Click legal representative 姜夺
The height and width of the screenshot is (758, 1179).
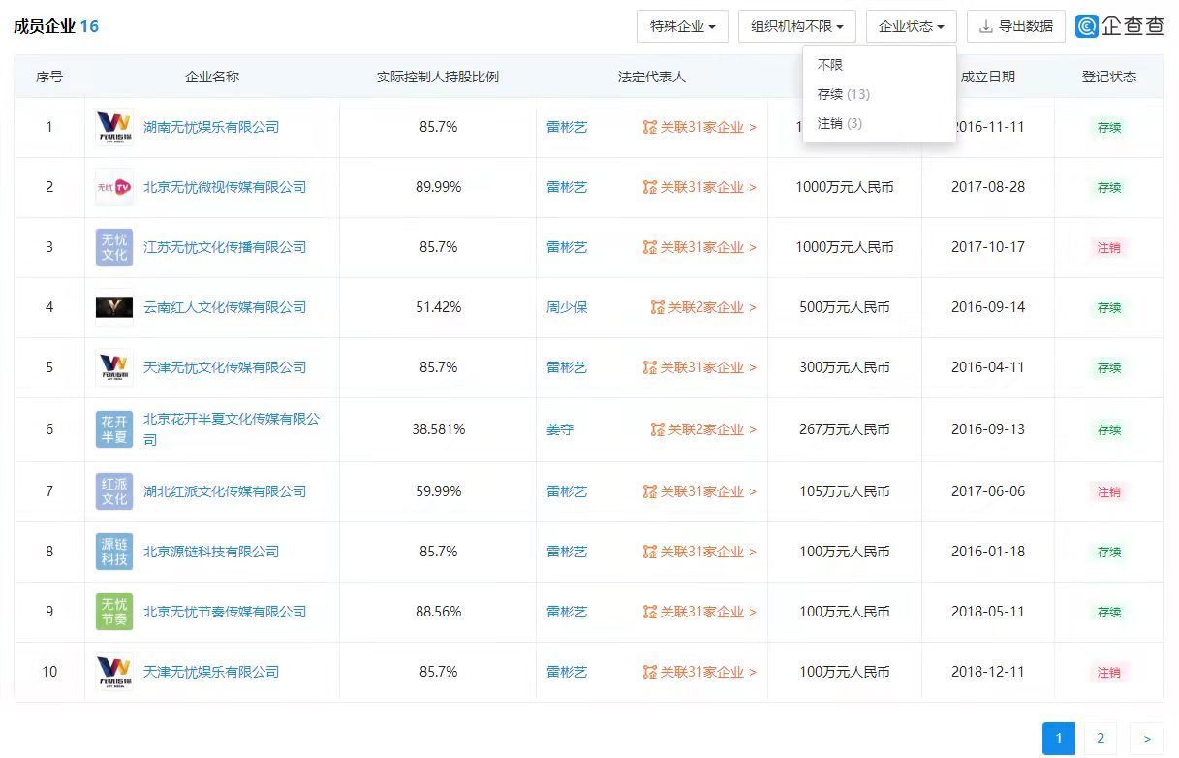coord(560,429)
